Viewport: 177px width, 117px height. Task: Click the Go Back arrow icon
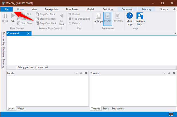point(62,16)
